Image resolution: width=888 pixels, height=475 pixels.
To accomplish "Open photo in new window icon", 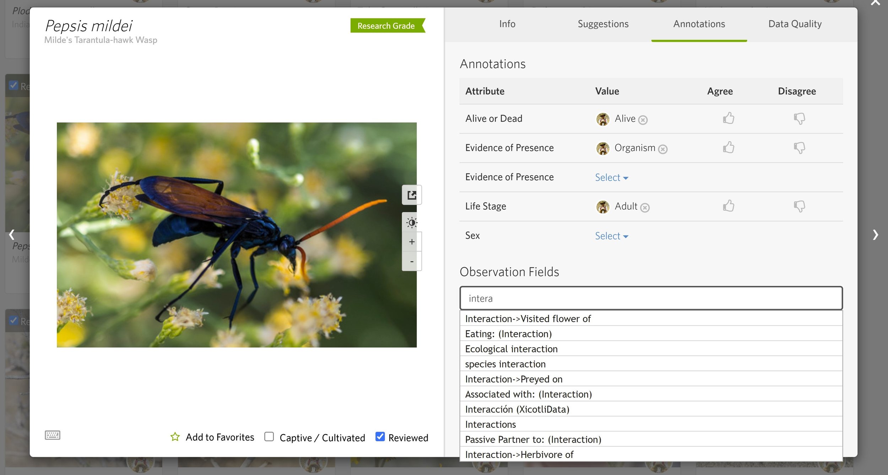I will point(412,195).
